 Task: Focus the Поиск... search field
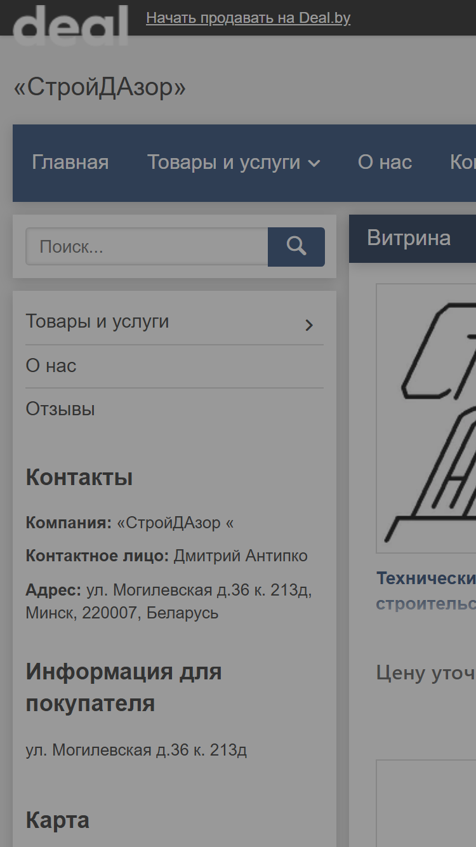147,246
